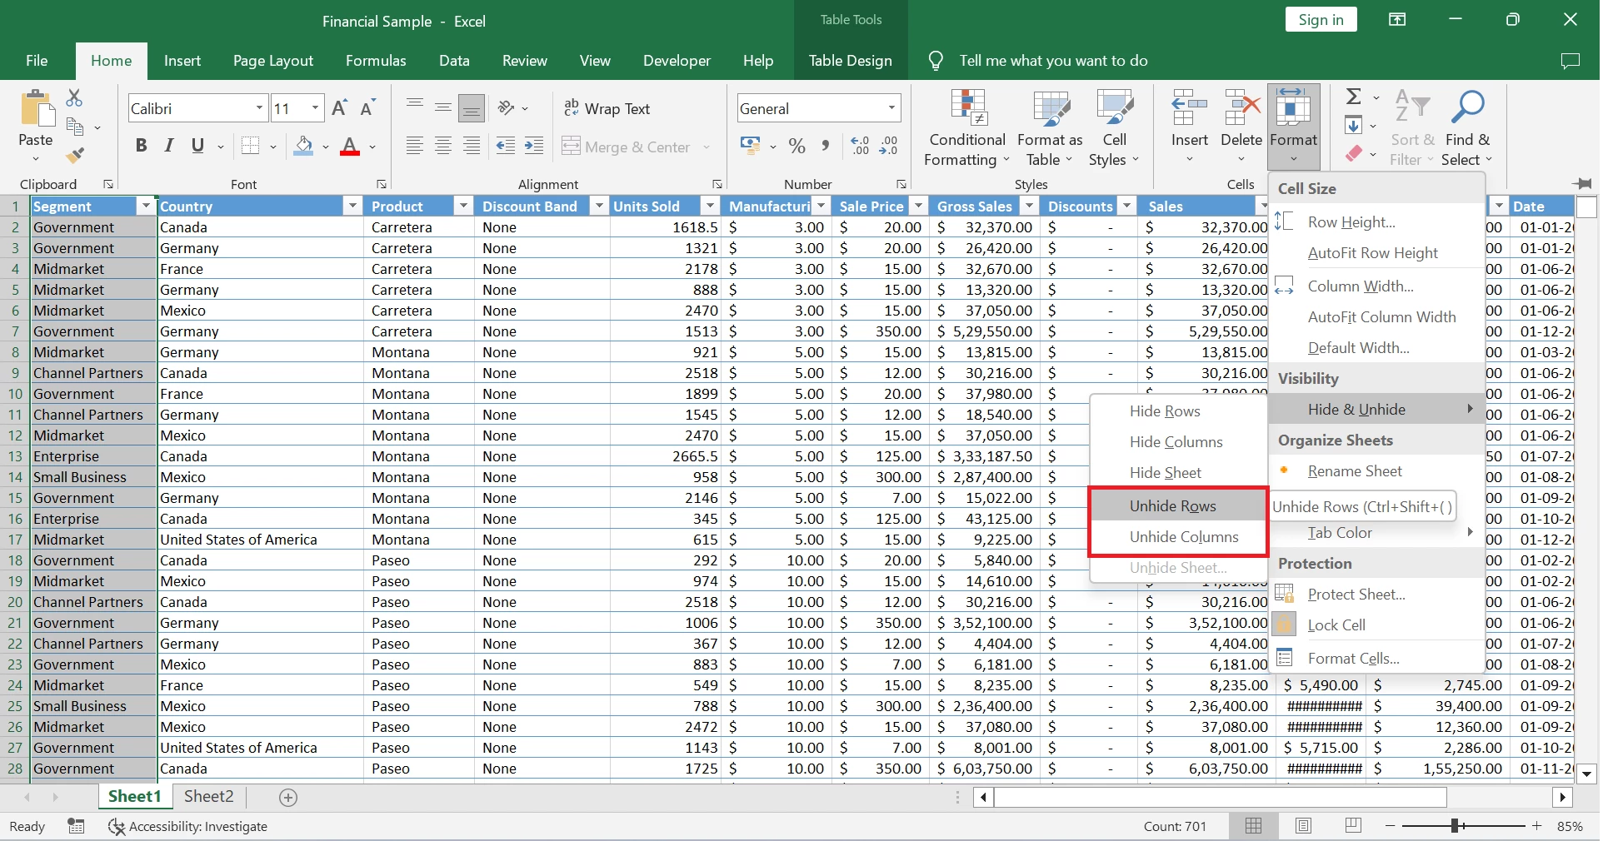Toggle Bold formatting
1603x841 pixels.
(141, 147)
